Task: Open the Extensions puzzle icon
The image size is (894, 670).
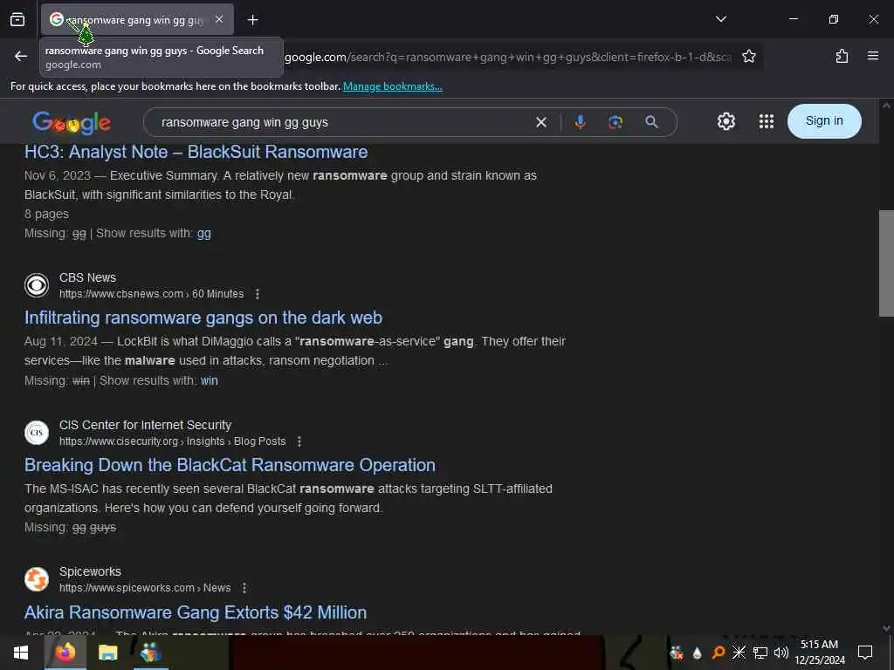Action: click(x=842, y=56)
